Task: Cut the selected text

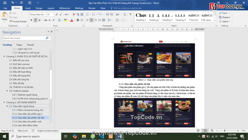Action: click(13, 13)
